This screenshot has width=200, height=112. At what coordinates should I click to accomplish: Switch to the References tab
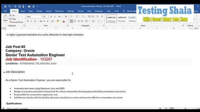[x=59, y=11]
